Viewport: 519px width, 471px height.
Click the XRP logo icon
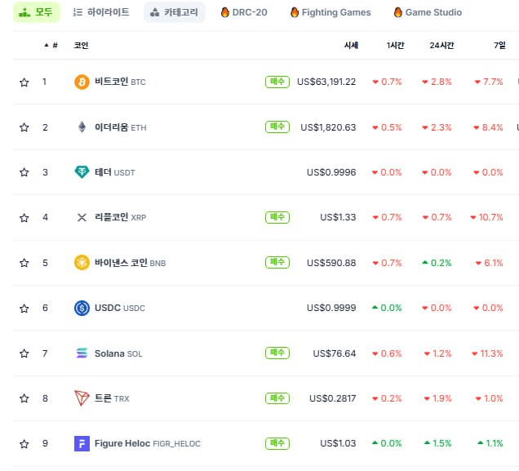click(x=82, y=217)
